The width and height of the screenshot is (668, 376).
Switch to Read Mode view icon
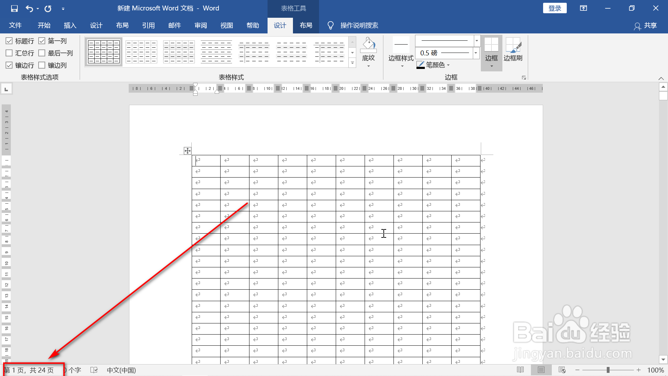coord(520,370)
